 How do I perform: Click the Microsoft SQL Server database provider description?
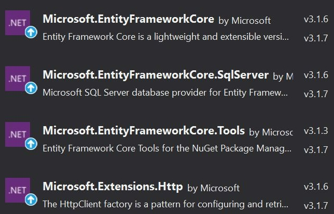click(x=165, y=93)
